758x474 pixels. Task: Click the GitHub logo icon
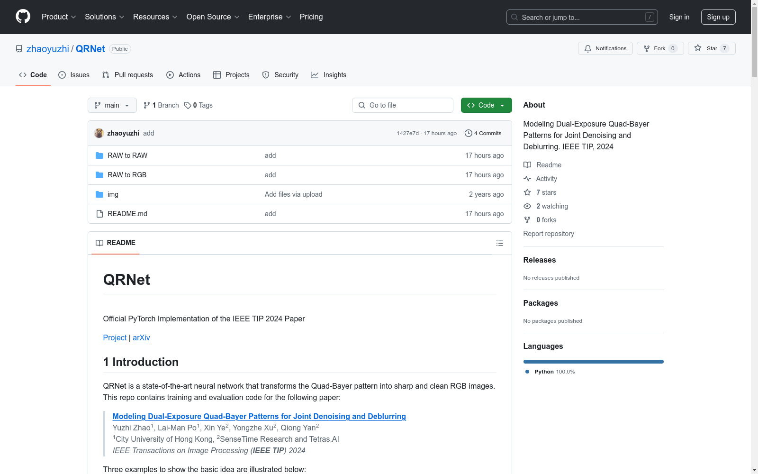click(x=23, y=17)
